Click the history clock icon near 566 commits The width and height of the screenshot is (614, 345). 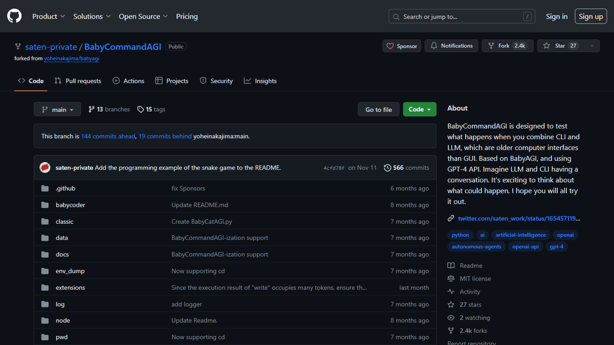(387, 168)
